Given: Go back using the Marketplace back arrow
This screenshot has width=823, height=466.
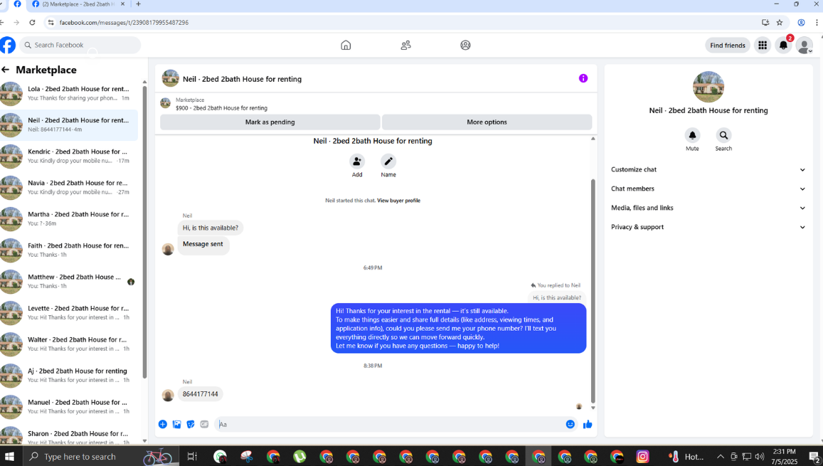Looking at the screenshot, I should (x=5, y=69).
